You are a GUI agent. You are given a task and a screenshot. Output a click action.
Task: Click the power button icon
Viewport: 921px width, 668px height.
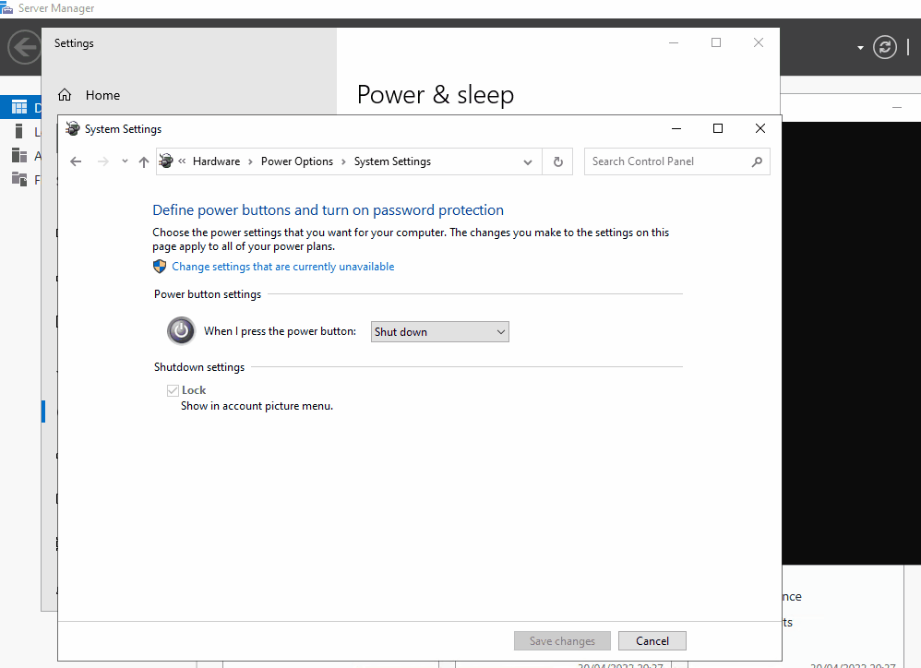point(181,330)
